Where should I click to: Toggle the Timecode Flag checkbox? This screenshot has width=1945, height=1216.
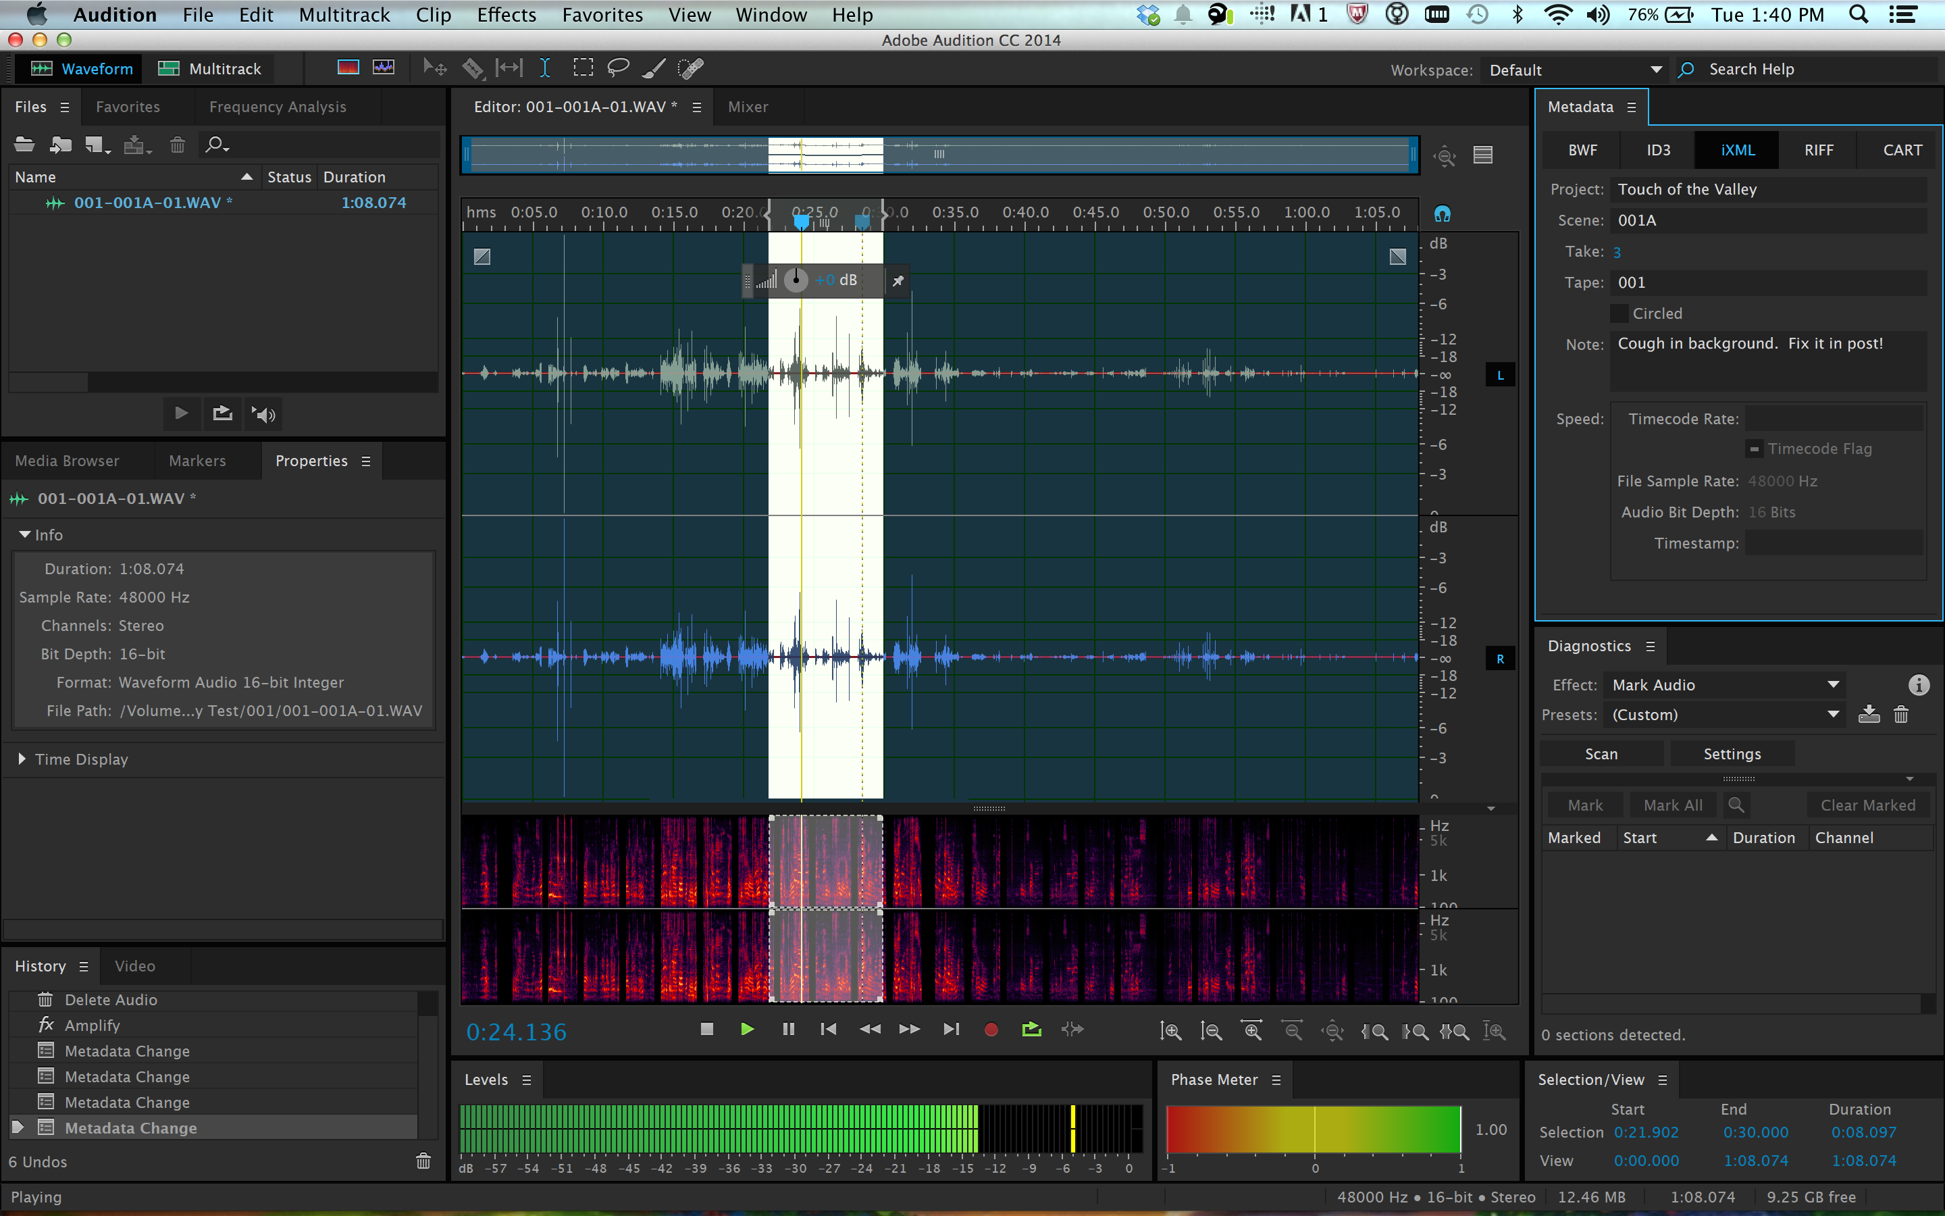[1754, 449]
